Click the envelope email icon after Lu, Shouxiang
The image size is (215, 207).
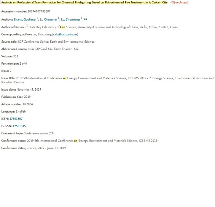pyautogui.click(x=85, y=19)
